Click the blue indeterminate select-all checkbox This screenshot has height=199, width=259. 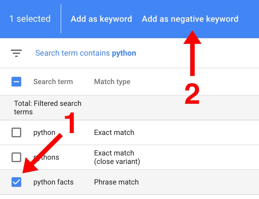[17, 81]
